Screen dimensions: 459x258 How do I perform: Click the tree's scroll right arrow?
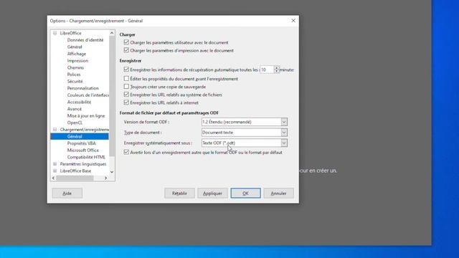105,178
